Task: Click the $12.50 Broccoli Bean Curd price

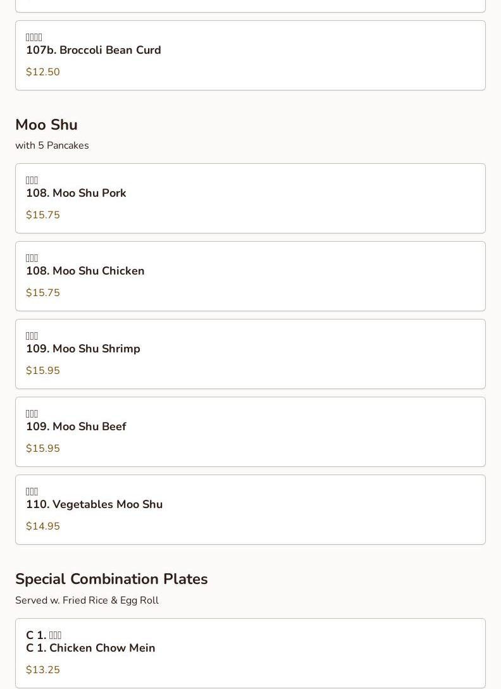Action: coord(43,72)
